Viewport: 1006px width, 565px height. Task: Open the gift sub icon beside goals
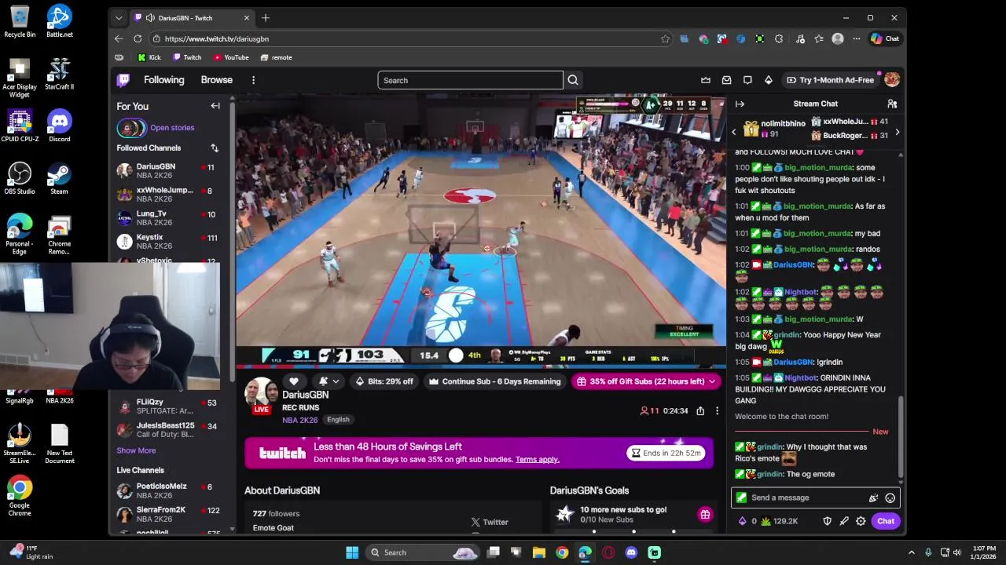[705, 515]
